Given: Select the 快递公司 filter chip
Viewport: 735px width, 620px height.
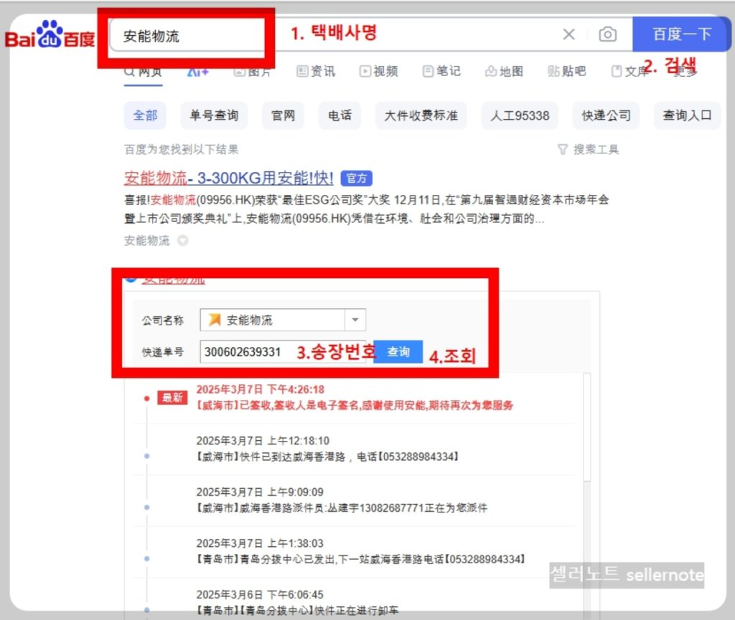Looking at the screenshot, I should point(606,115).
